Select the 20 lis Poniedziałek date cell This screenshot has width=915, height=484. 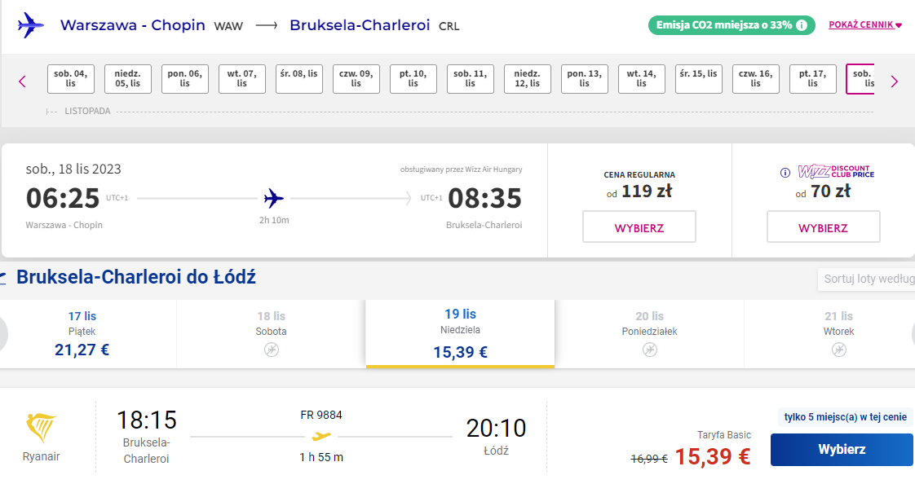(x=649, y=334)
